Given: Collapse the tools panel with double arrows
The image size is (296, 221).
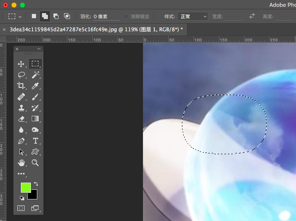Looking at the screenshot, I should (39, 49).
